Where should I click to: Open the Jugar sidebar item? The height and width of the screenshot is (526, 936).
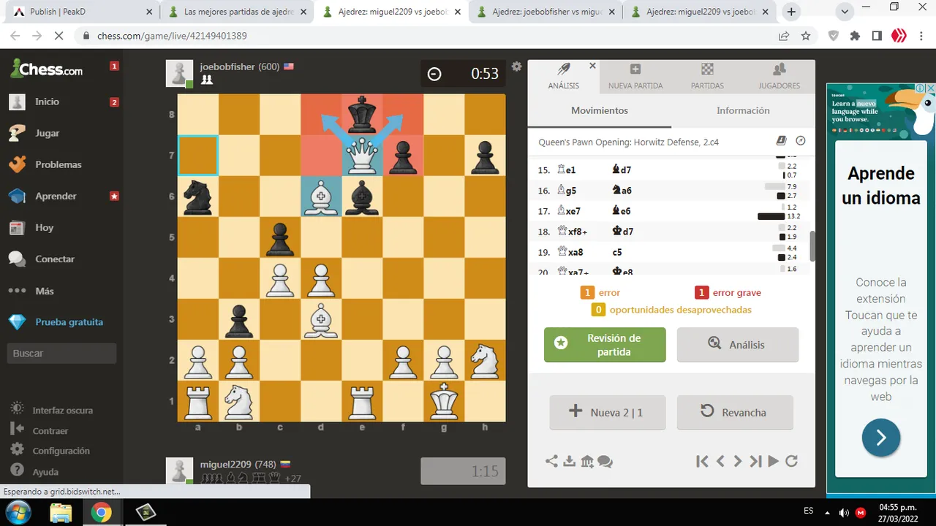[47, 133]
